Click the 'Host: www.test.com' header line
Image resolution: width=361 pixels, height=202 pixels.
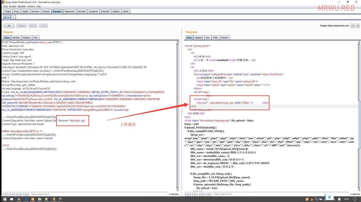point(13,46)
